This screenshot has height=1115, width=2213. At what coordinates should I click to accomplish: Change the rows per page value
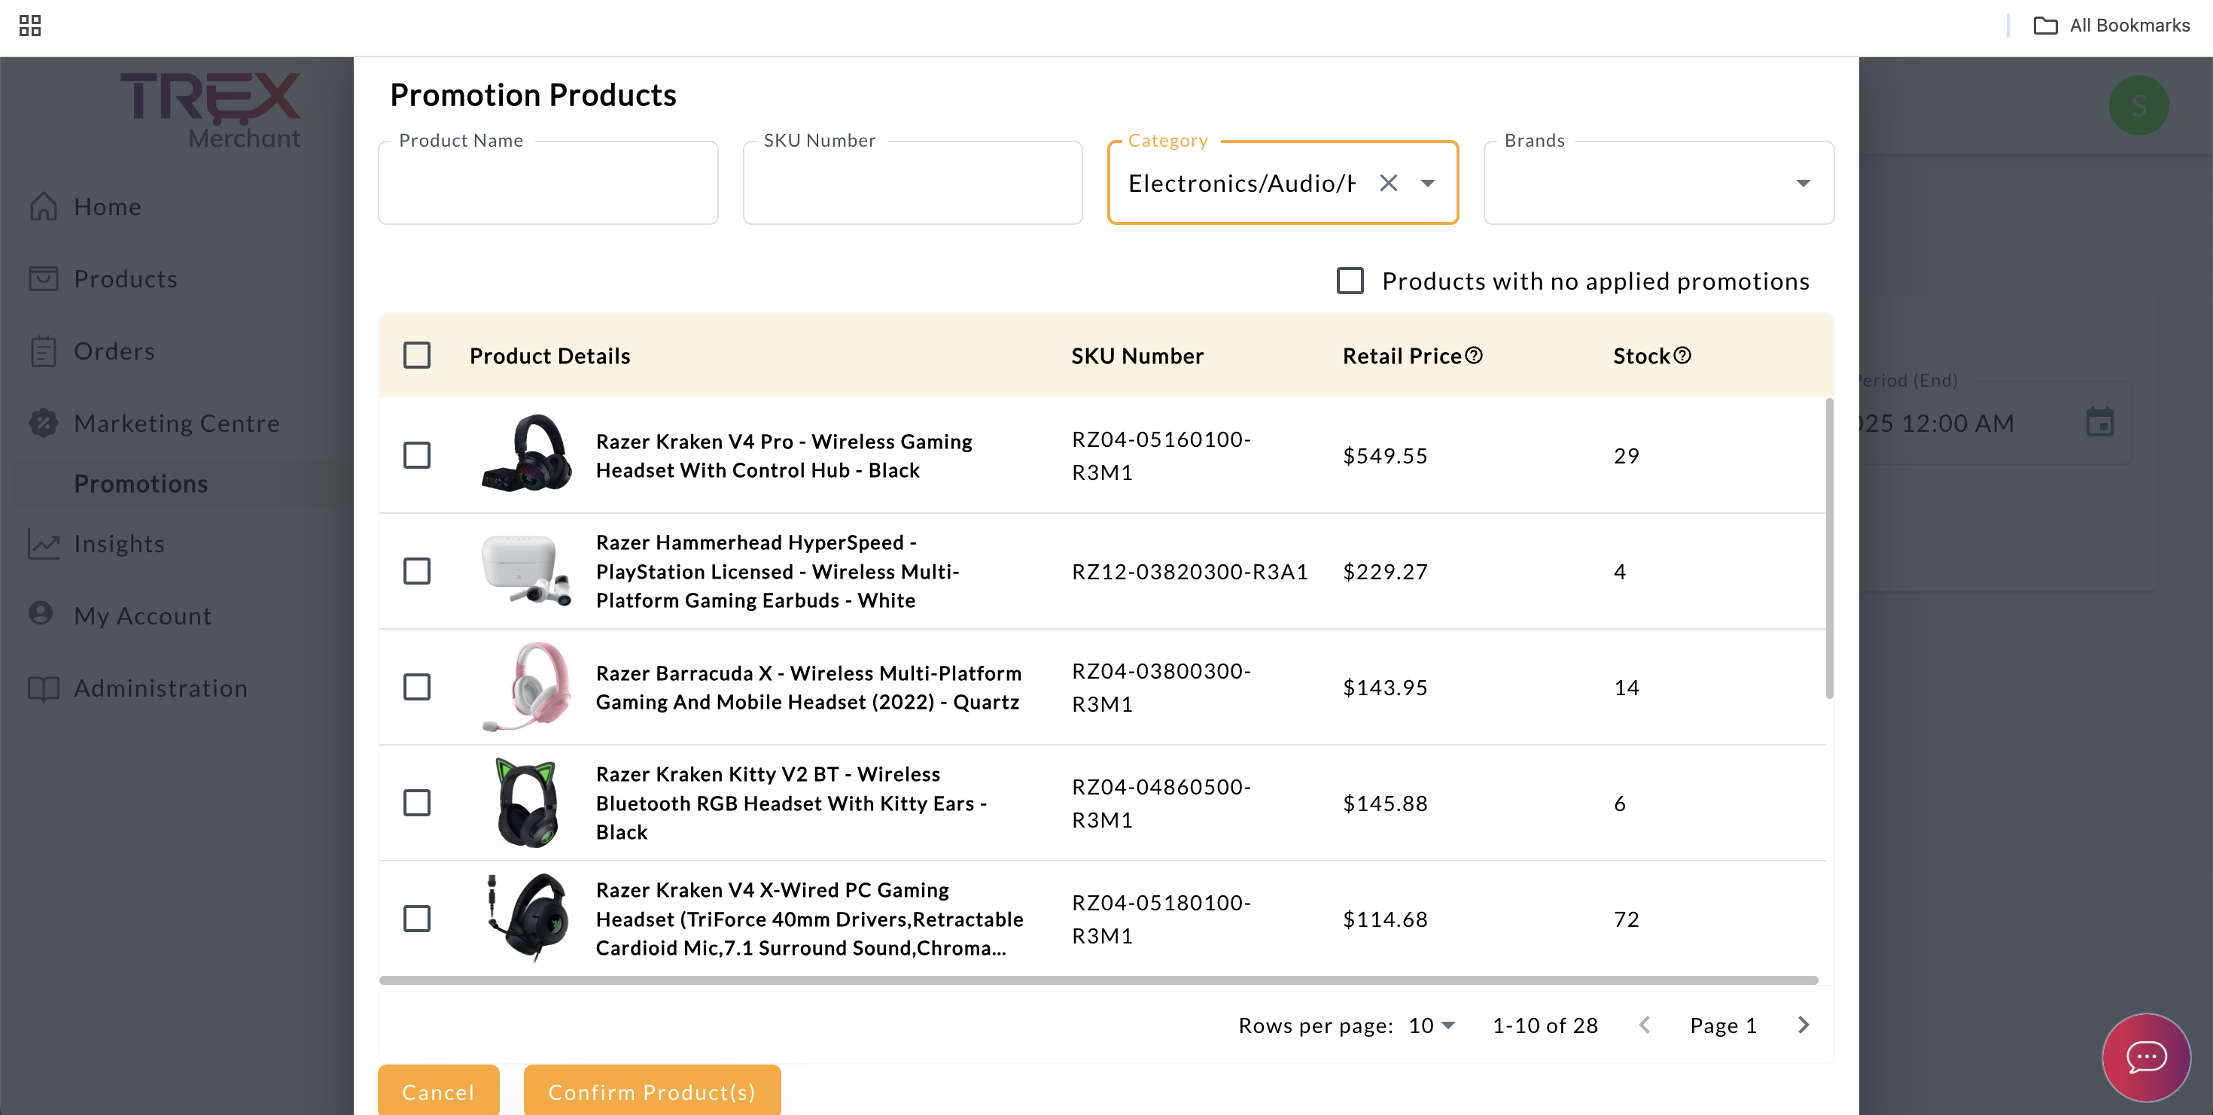coord(1432,1025)
